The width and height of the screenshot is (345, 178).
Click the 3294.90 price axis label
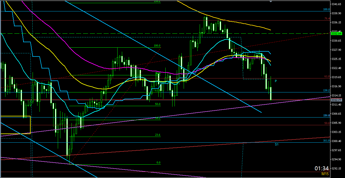tap(337, 159)
